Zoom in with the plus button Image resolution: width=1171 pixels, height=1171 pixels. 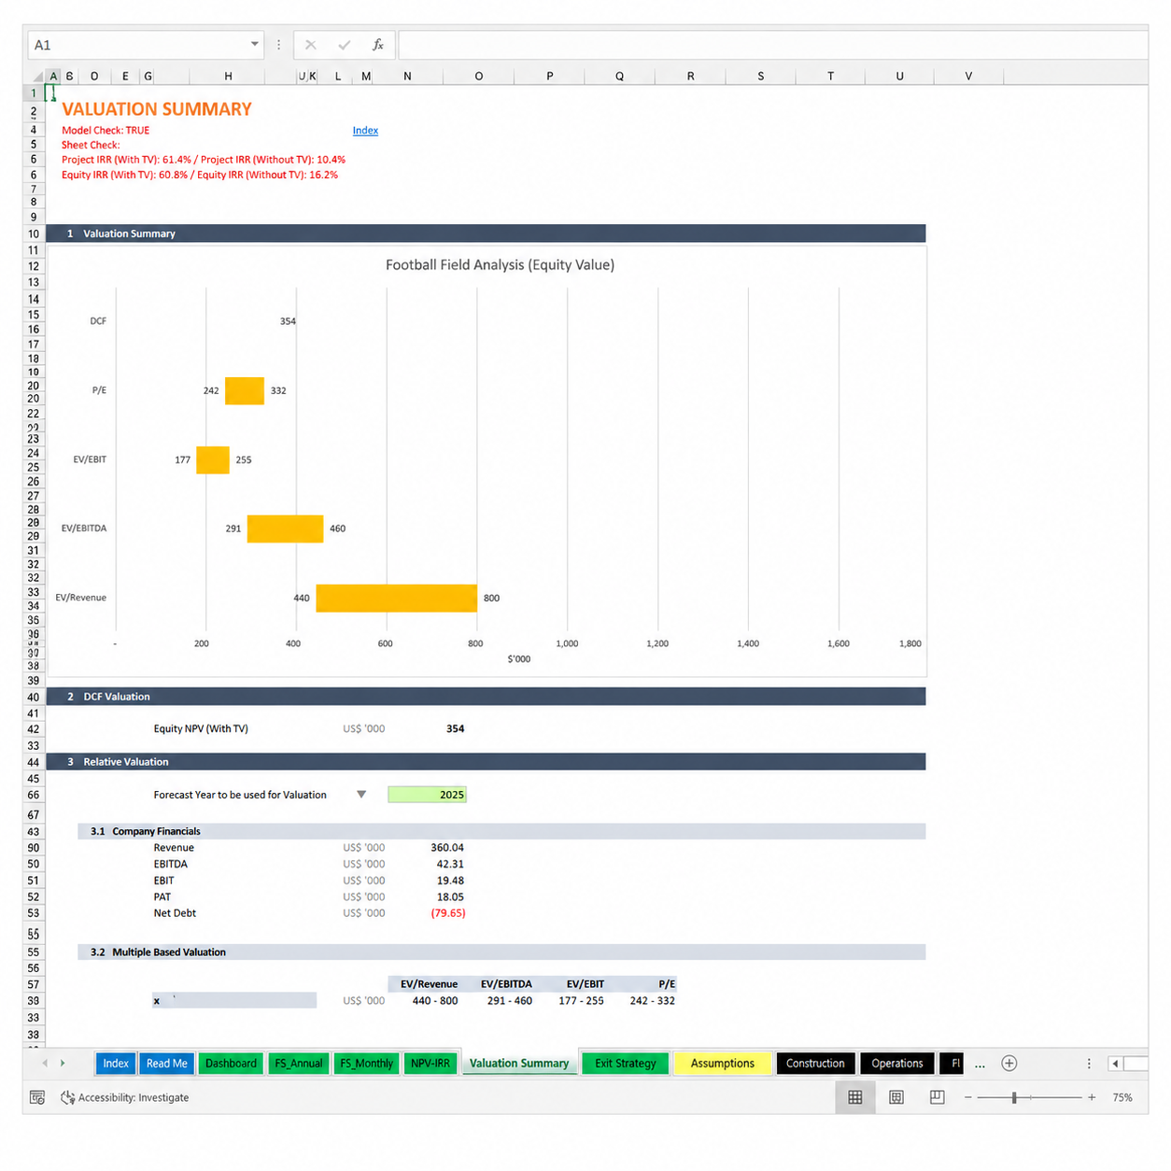point(1092,1097)
